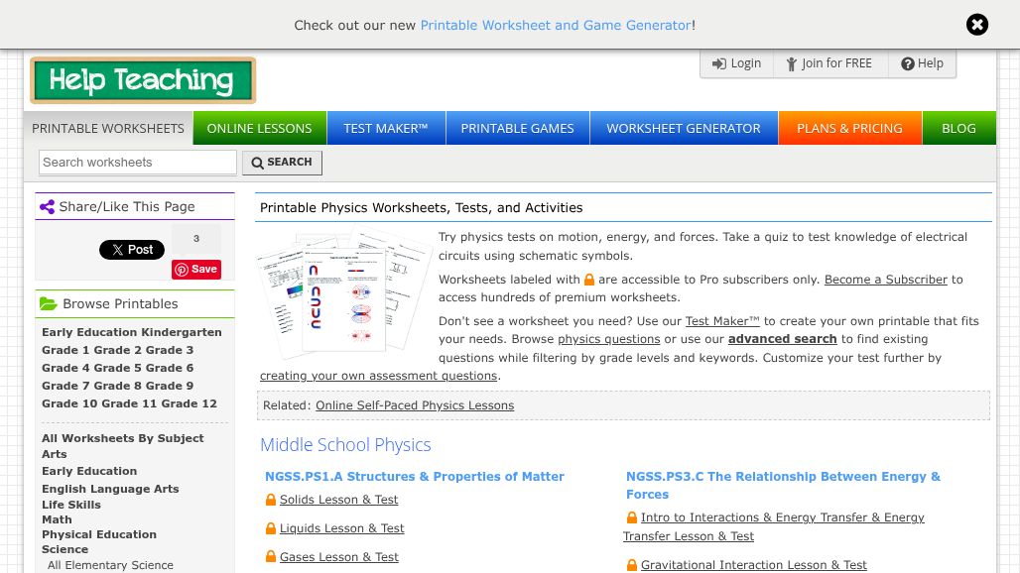This screenshot has width=1020, height=573.
Task: Follow the Become a Subscriber link
Action: 886,280
